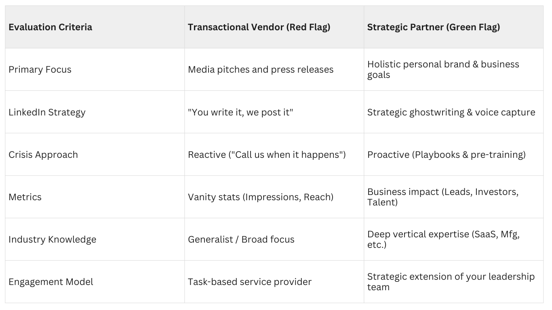Click the "Reactive" crisis approach cell
The width and height of the screenshot is (552, 310).
(267, 155)
